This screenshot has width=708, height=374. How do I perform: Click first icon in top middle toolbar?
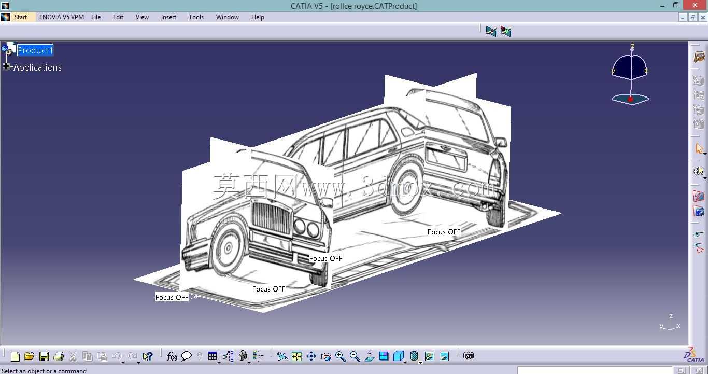pyautogui.click(x=491, y=32)
